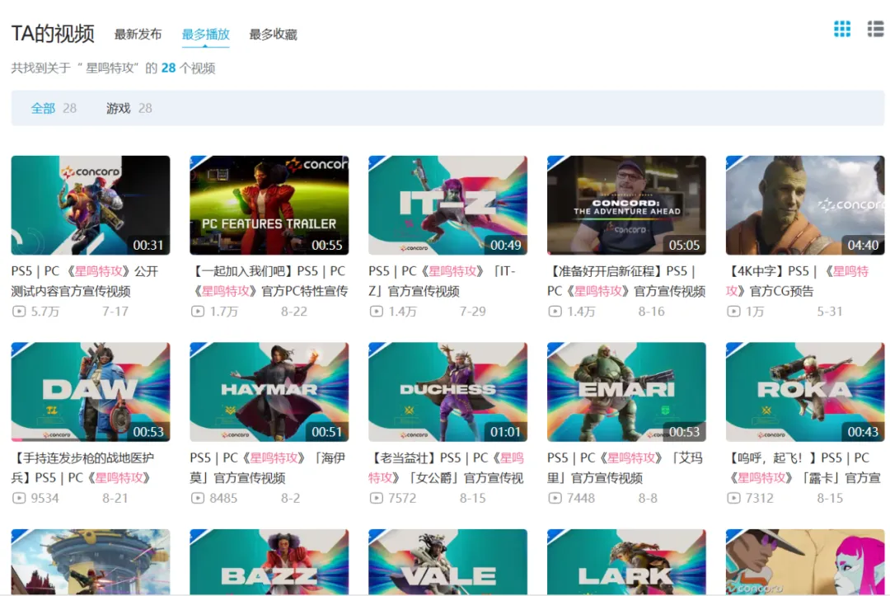Viewport: 890px width, 596px height.
Task: Click the play count icon beside 7572
Action: coord(377,498)
